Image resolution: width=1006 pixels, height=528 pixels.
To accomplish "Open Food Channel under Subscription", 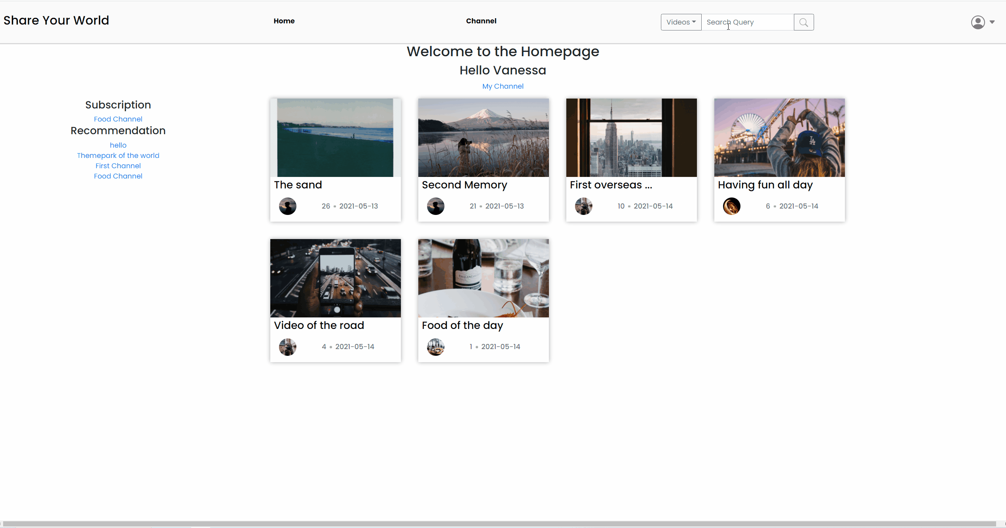I will [118, 119].
